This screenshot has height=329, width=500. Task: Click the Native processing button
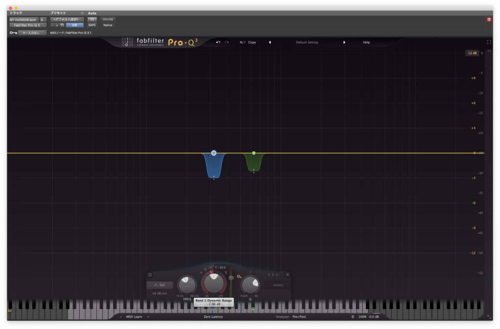[x=107, y=25]
